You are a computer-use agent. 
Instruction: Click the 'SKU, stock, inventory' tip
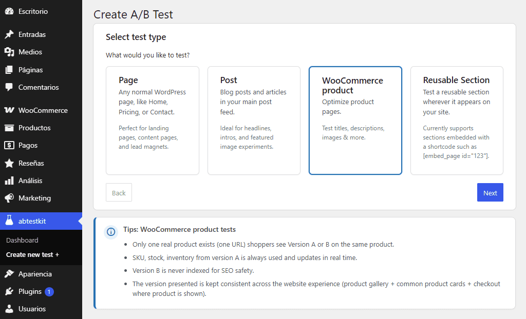[x=245, y=257]
